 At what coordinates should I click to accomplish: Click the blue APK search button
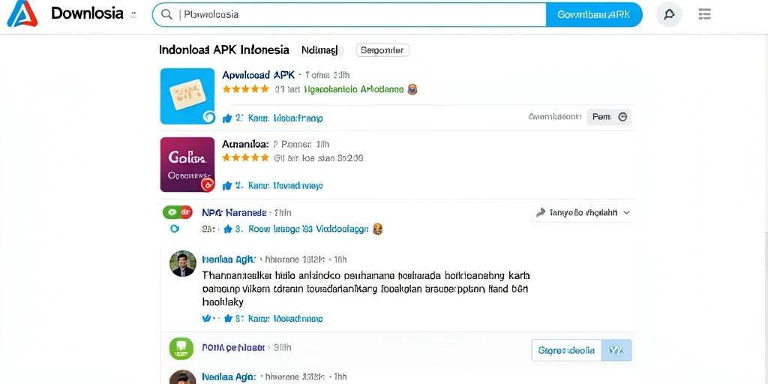coord(594,15)
